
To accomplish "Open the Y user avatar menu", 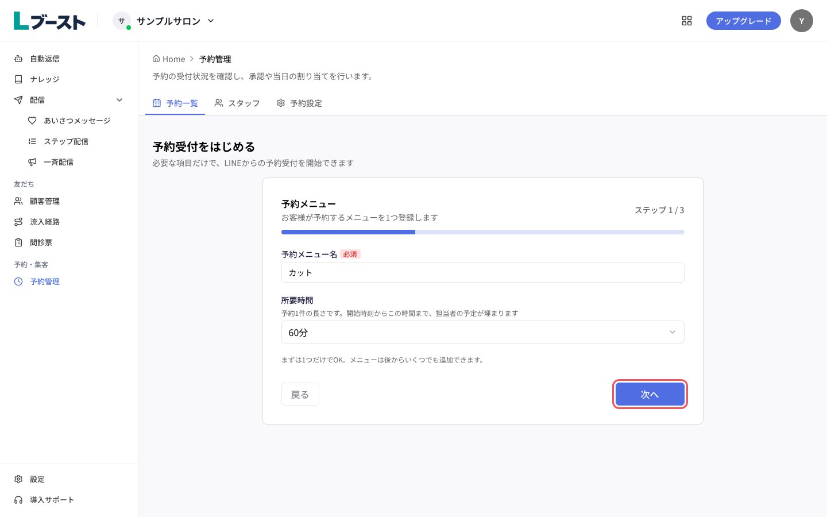I will click(x=802, y=21).
